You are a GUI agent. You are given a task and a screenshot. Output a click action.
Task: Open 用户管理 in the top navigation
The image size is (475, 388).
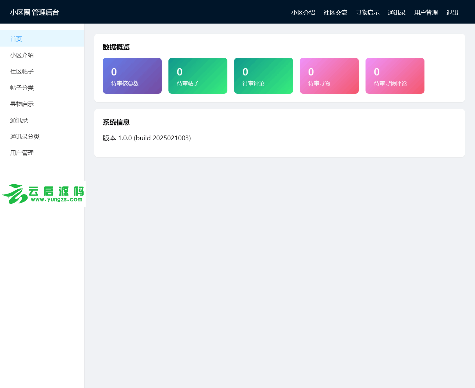[426, 13]
